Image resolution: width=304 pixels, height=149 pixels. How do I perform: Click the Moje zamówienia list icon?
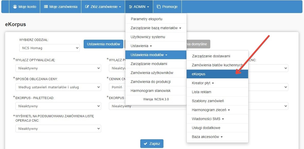coord(46,7)
